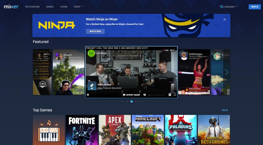Click the viewer count eye icon

[x=171, y=50]
